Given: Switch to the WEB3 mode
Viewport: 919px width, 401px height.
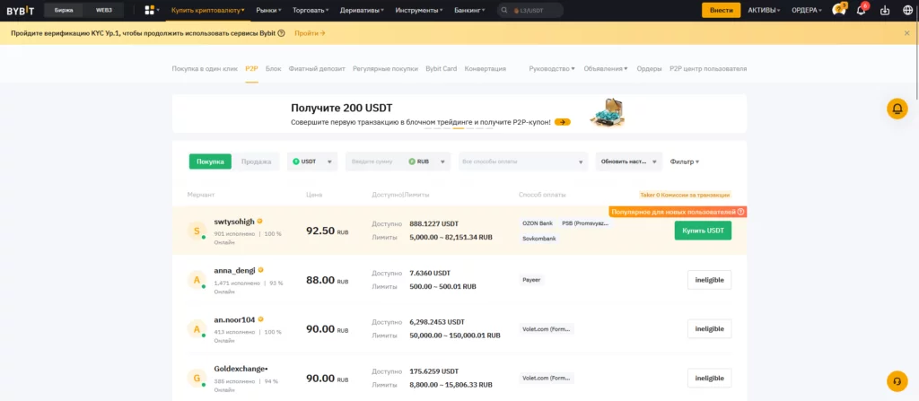Looking at the screenshot, I should point(104,10).
